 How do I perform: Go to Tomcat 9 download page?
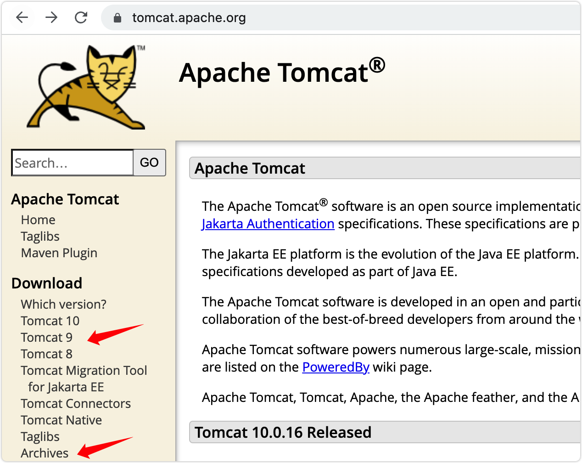pyautogui.click(x=46, y=338)
